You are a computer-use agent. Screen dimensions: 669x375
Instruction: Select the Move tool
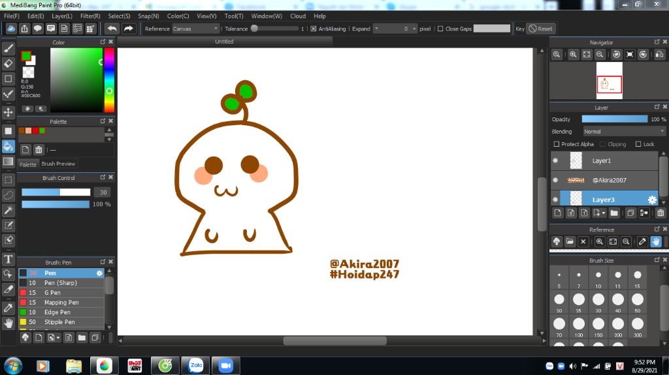(x=8, y=112)
